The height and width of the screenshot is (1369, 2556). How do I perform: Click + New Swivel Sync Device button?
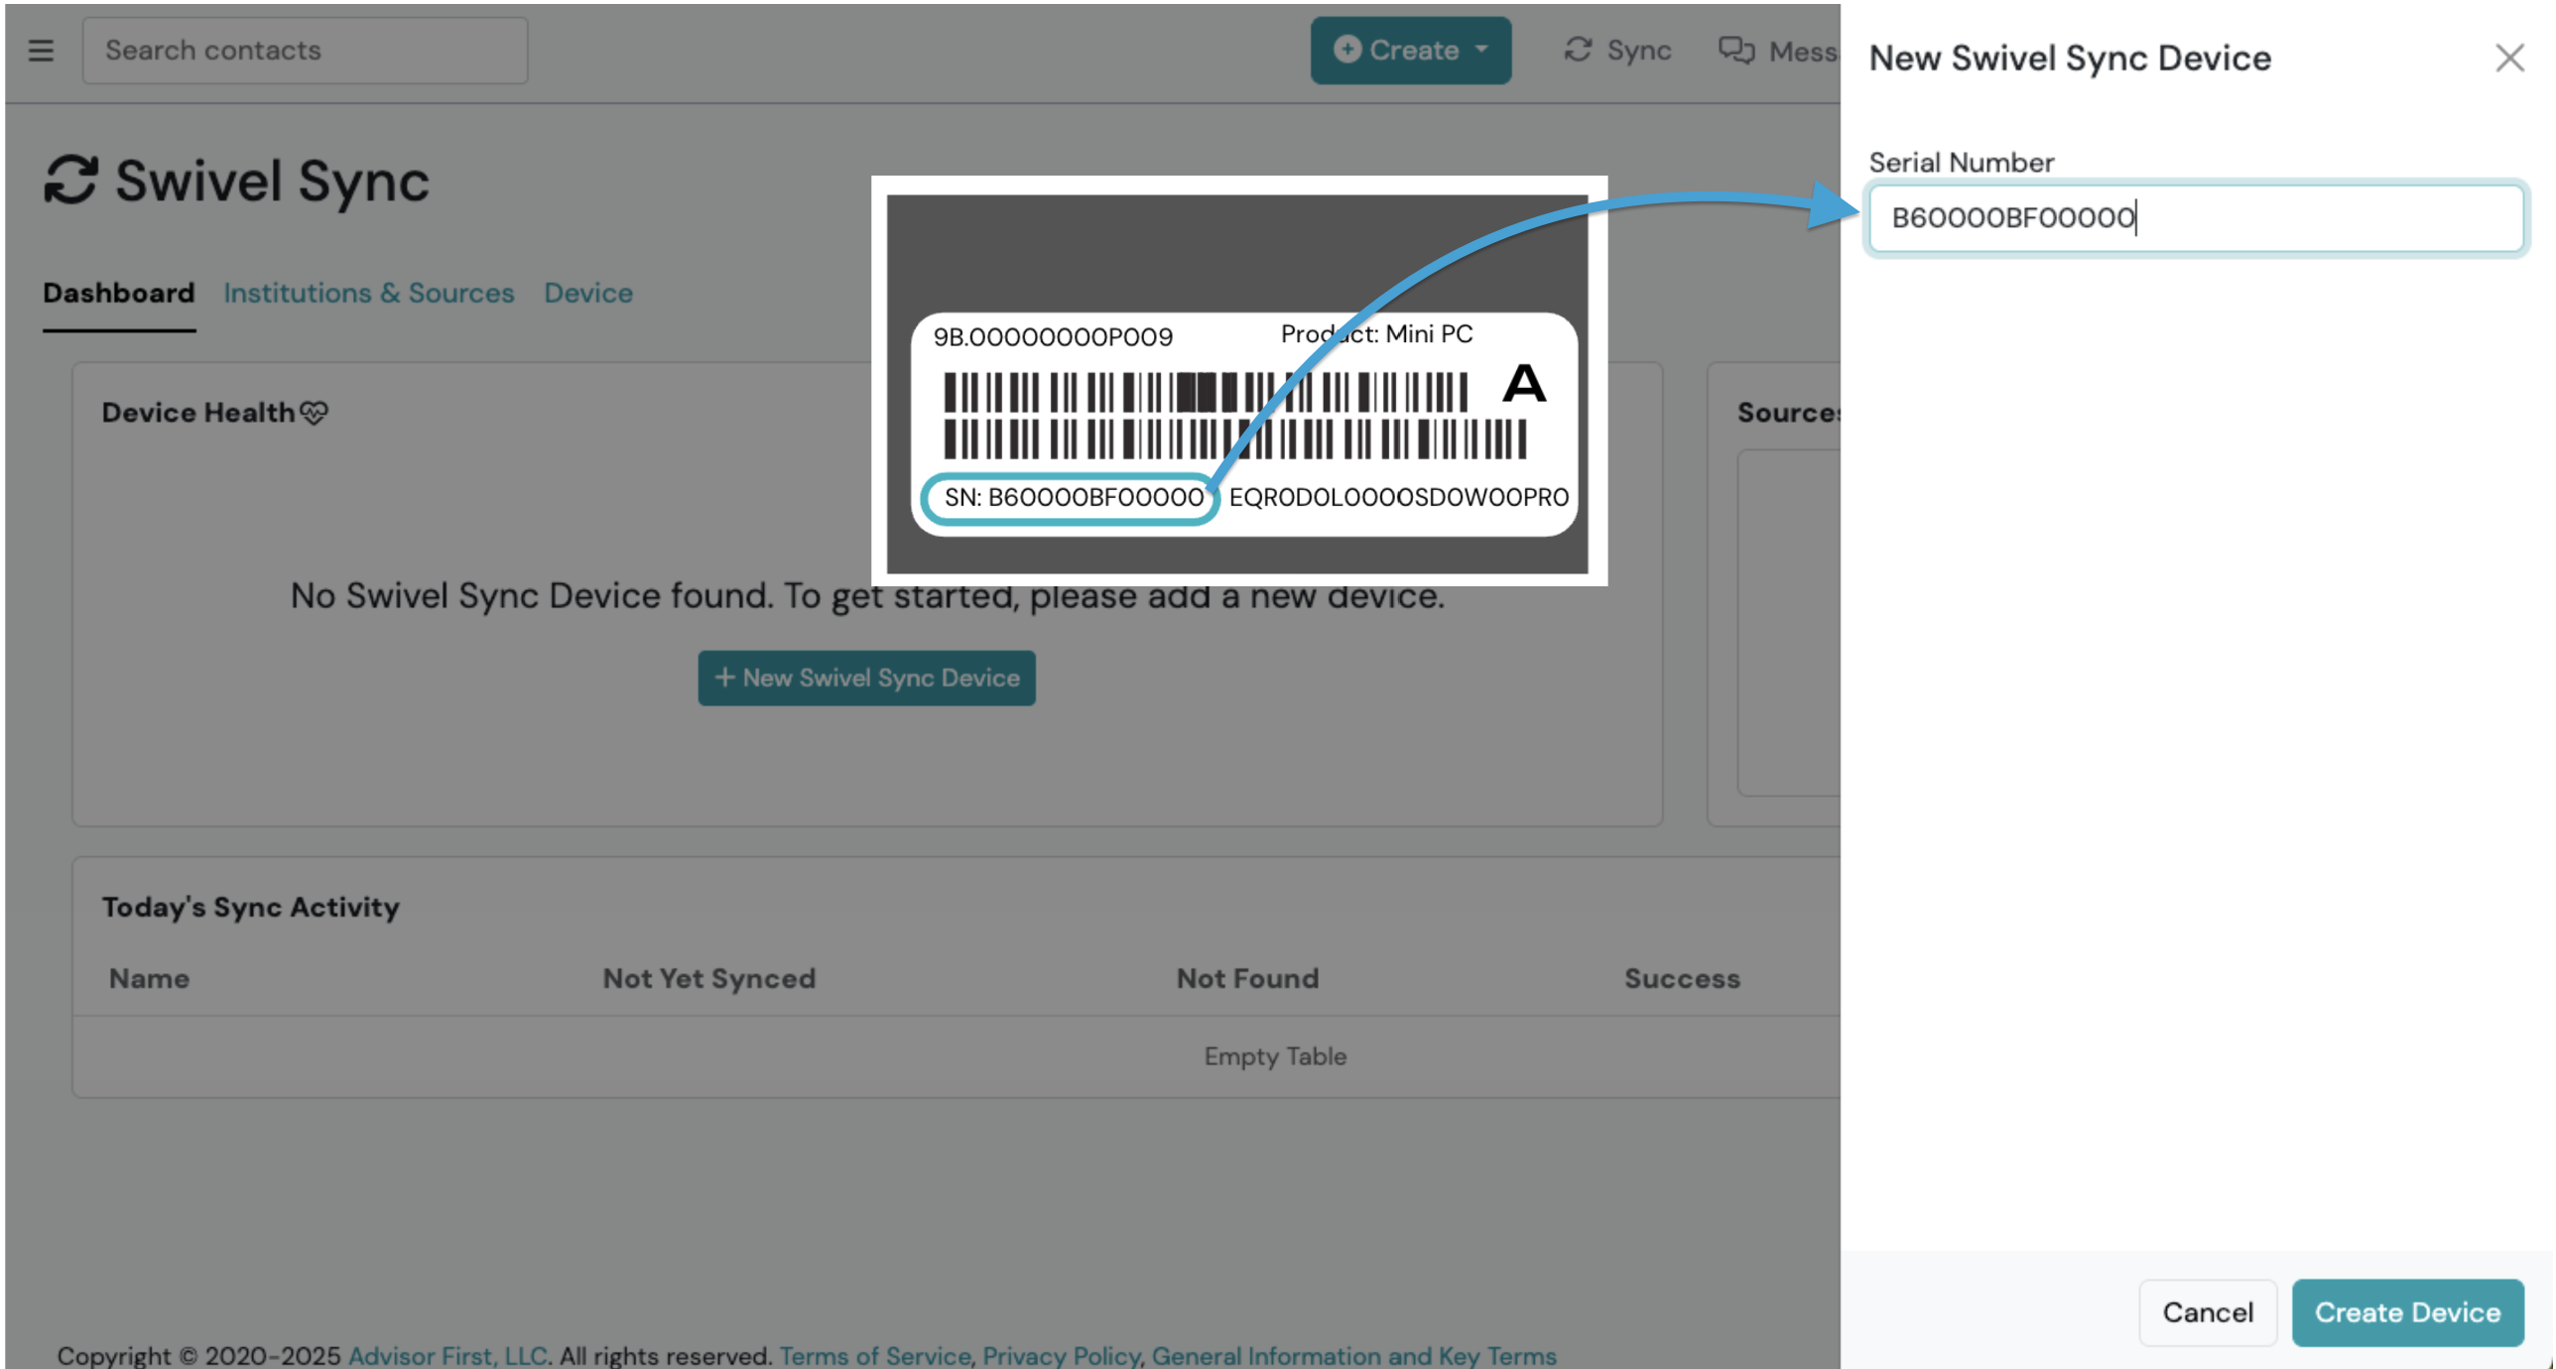(866, 678)
